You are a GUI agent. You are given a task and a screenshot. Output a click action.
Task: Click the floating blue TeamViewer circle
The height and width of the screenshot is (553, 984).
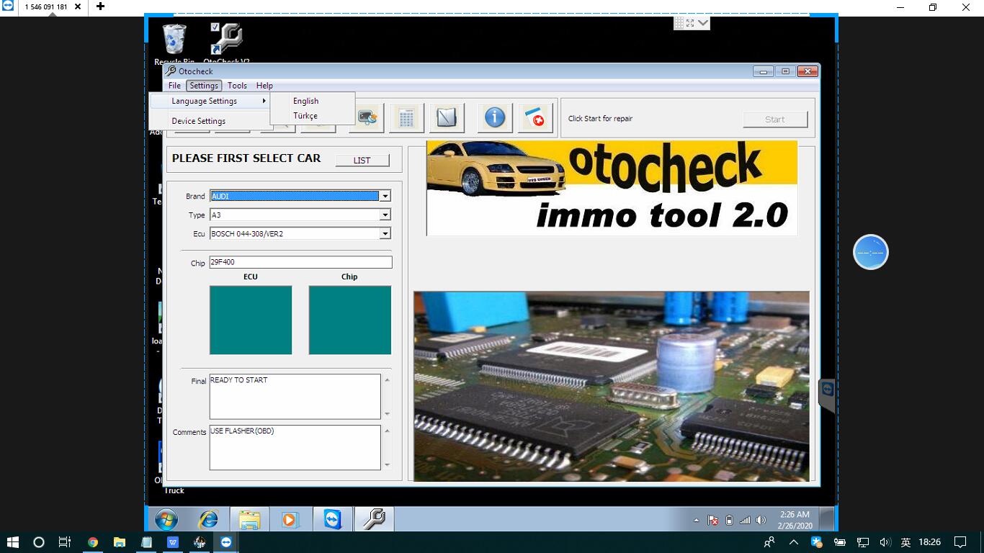tap(870, 252)
